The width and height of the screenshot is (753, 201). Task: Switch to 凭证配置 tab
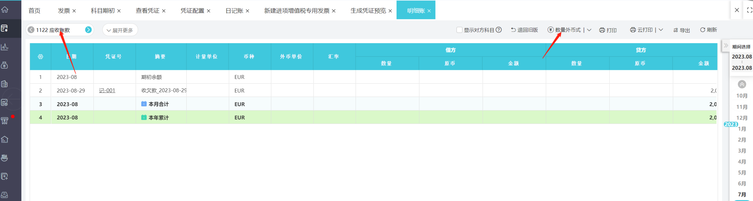(192, 11)
